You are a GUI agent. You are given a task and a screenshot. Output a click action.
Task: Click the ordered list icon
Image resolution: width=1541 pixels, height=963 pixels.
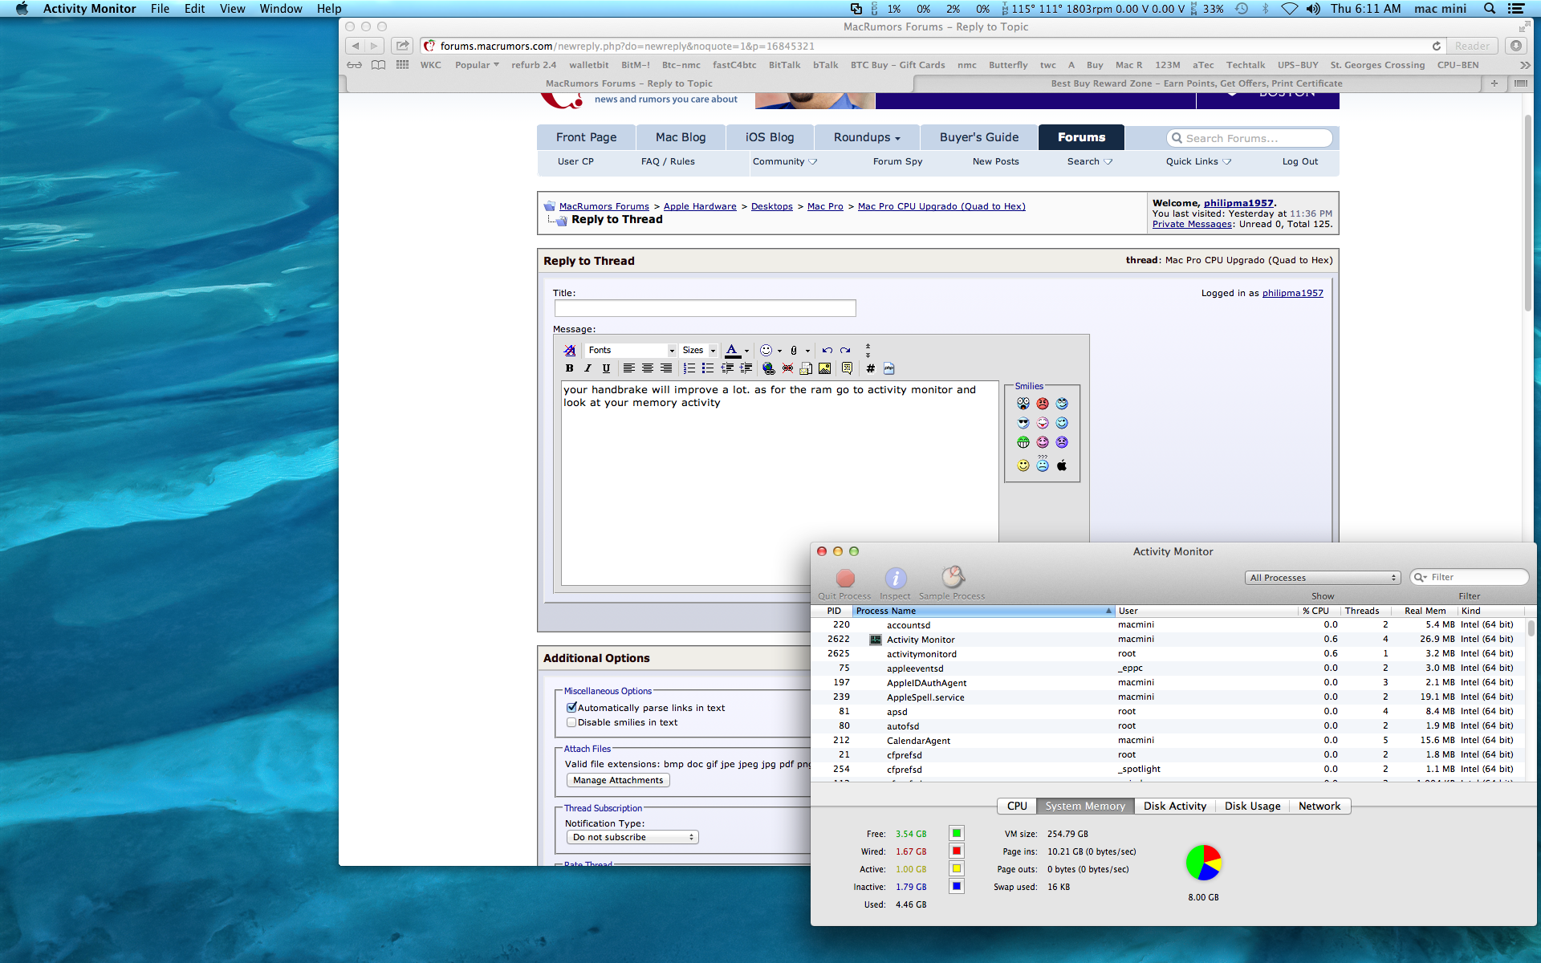coord(689,368)
